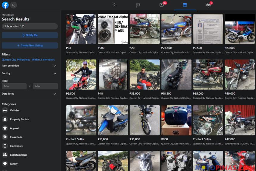Viewport: 256px width, 171px height.
Task: Open the Facebook search magnifier button
Action: (x=13, y=5)
